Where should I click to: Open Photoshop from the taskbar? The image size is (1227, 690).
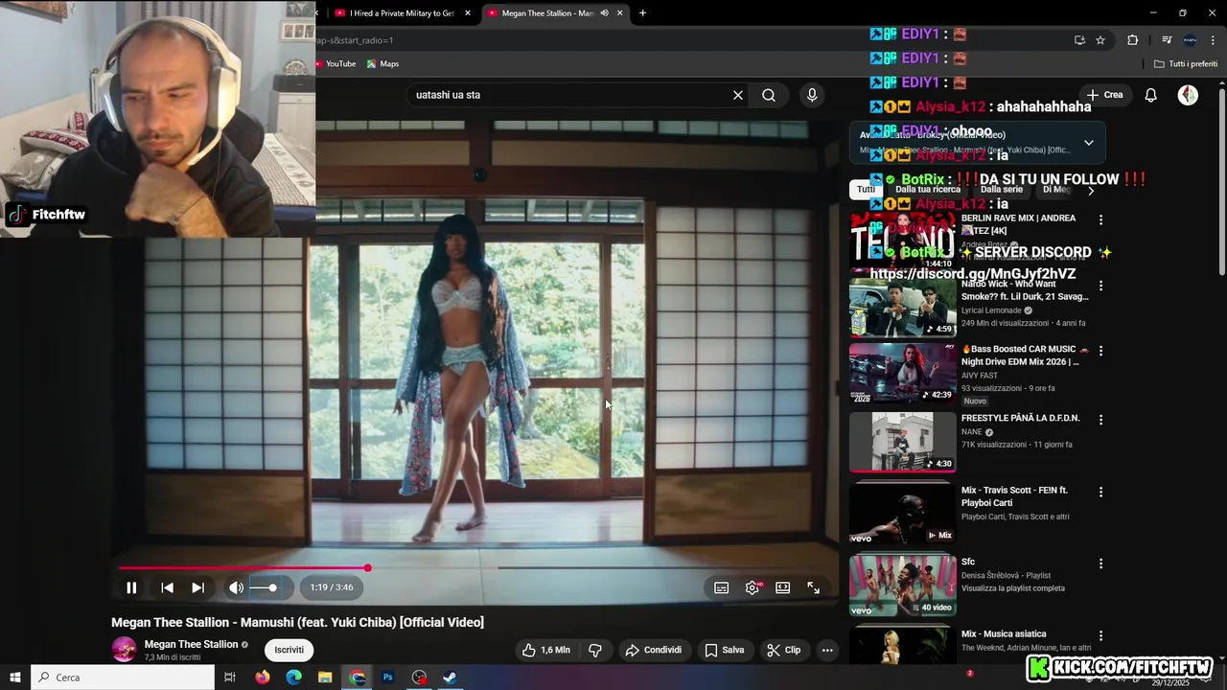(388, 678)
